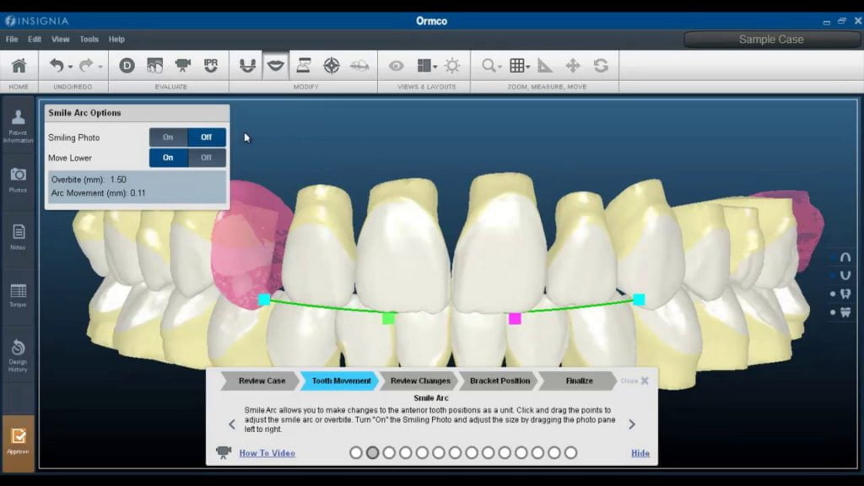Open the Tools menu

click(89, 39)
